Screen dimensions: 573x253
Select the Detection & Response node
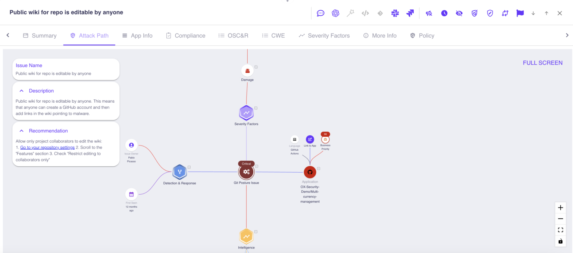pos(179,172)
